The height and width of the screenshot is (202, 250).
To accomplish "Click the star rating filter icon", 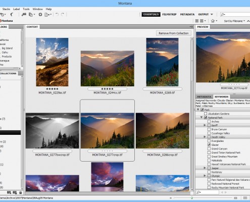I will click(x=213, y=21).
